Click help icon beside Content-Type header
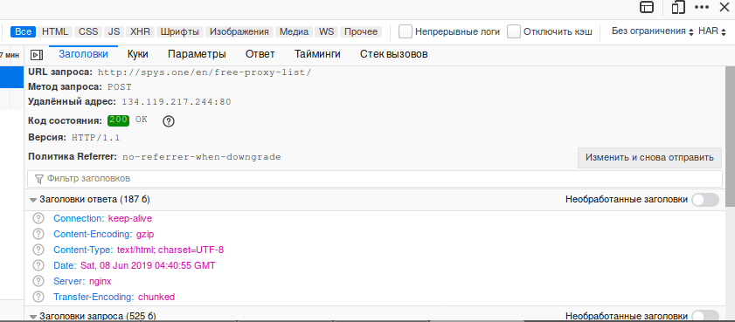Screen dimensions: 735x322 coord(38,250)
